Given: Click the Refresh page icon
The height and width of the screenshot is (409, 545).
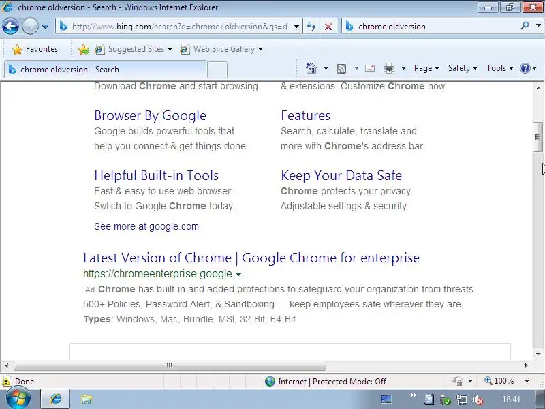Looking at the screenshot, I should (311, 27).
